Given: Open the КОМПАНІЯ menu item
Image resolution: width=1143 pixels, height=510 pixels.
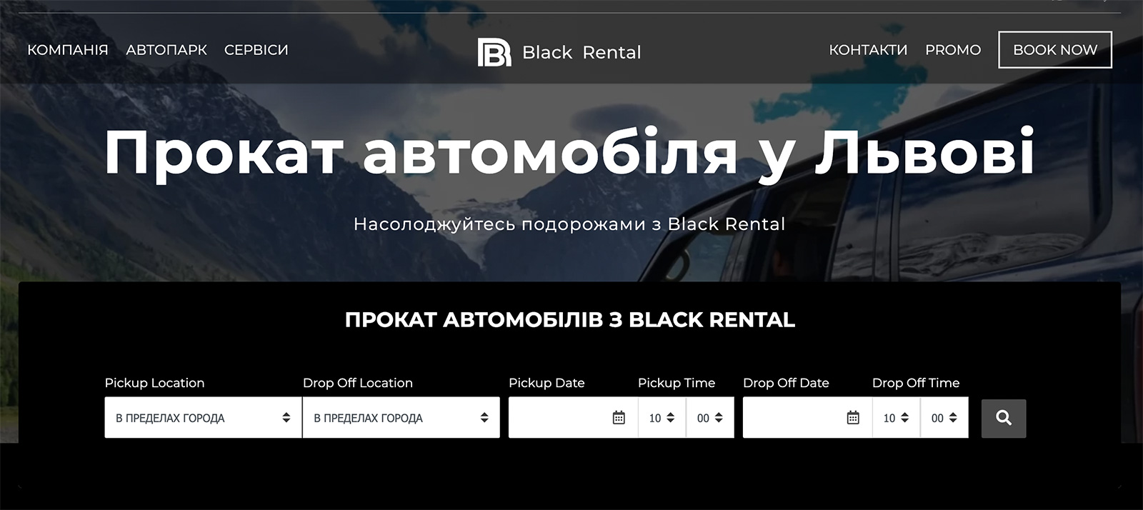Looking at the screenshot, I should 68,50.
